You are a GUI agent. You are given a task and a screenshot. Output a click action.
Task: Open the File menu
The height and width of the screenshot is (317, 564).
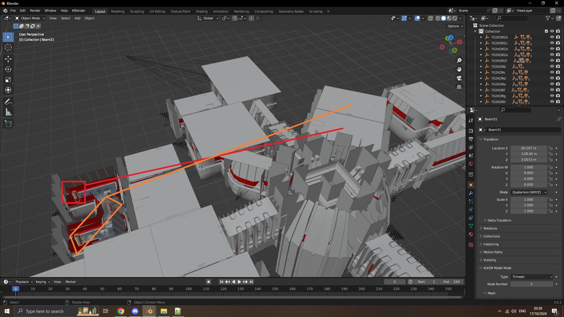coord(13,11)
